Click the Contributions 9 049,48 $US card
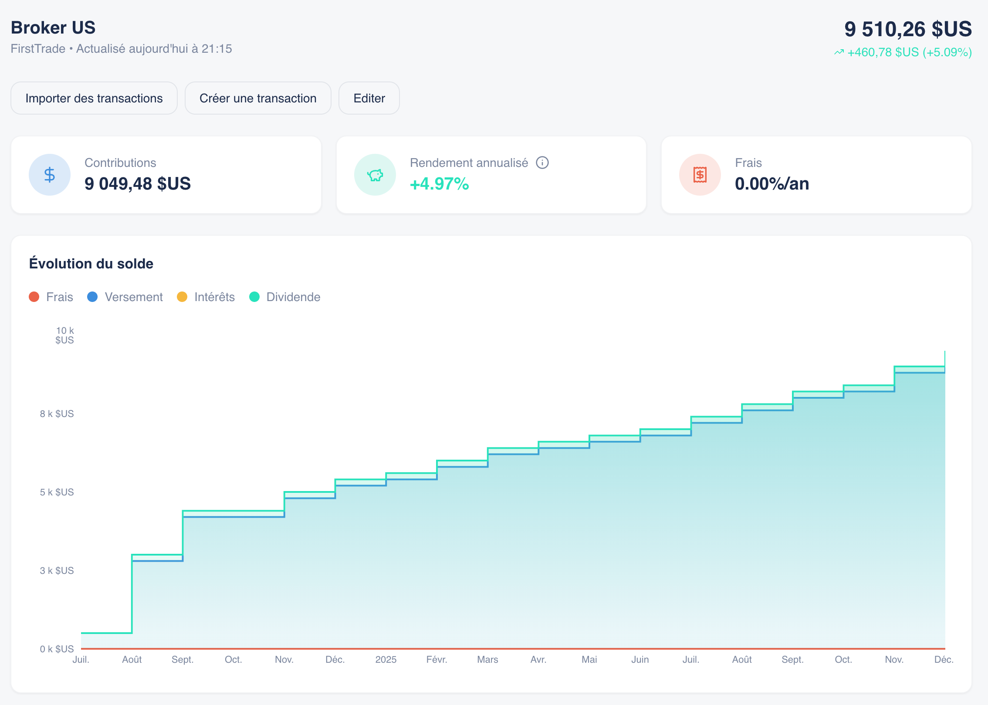 coord(166,175)
